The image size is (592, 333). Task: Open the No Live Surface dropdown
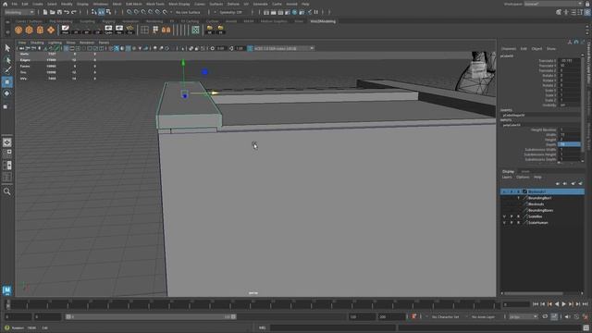[x=188, y=12]
